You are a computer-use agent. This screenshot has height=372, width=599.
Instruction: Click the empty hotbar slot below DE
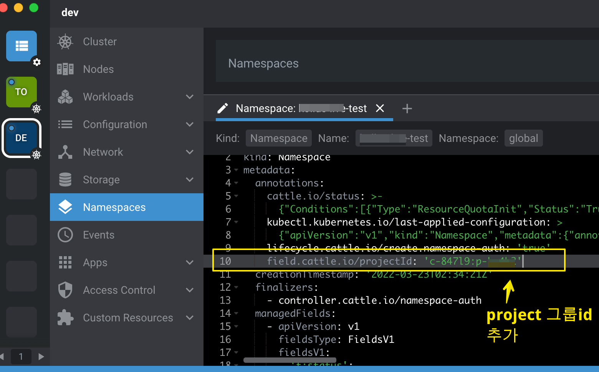[22, 184]
